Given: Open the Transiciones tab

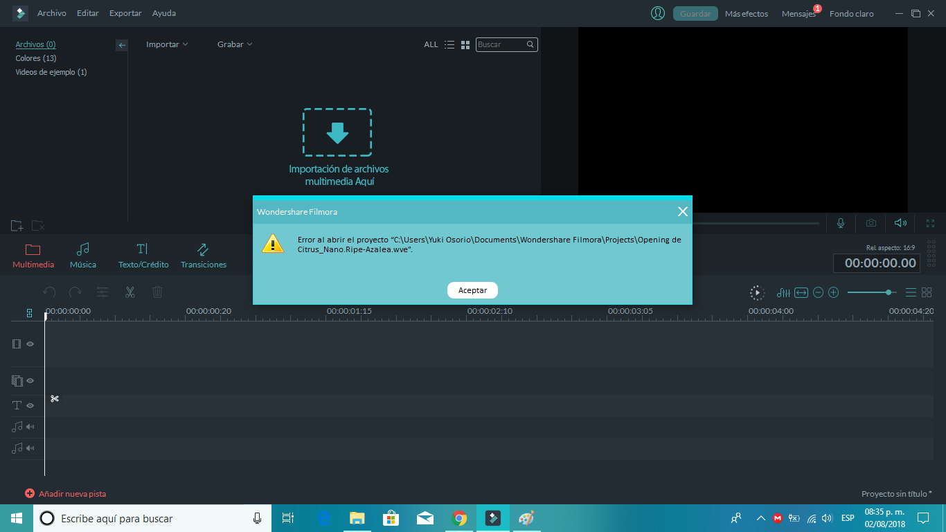Looking at the screenshot, I should tap(204, 256).
